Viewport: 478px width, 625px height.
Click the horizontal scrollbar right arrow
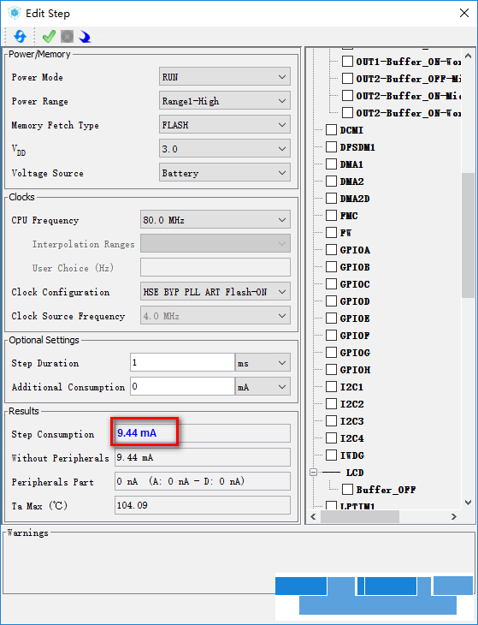click(x=454, y=516)
